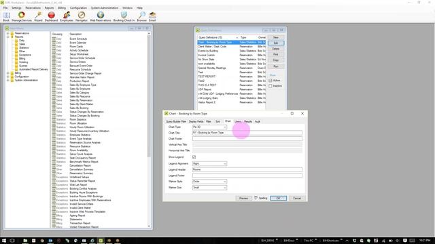Click into the Chart Title field
Screen dimensions: 435x244
[x=247, y=133]
